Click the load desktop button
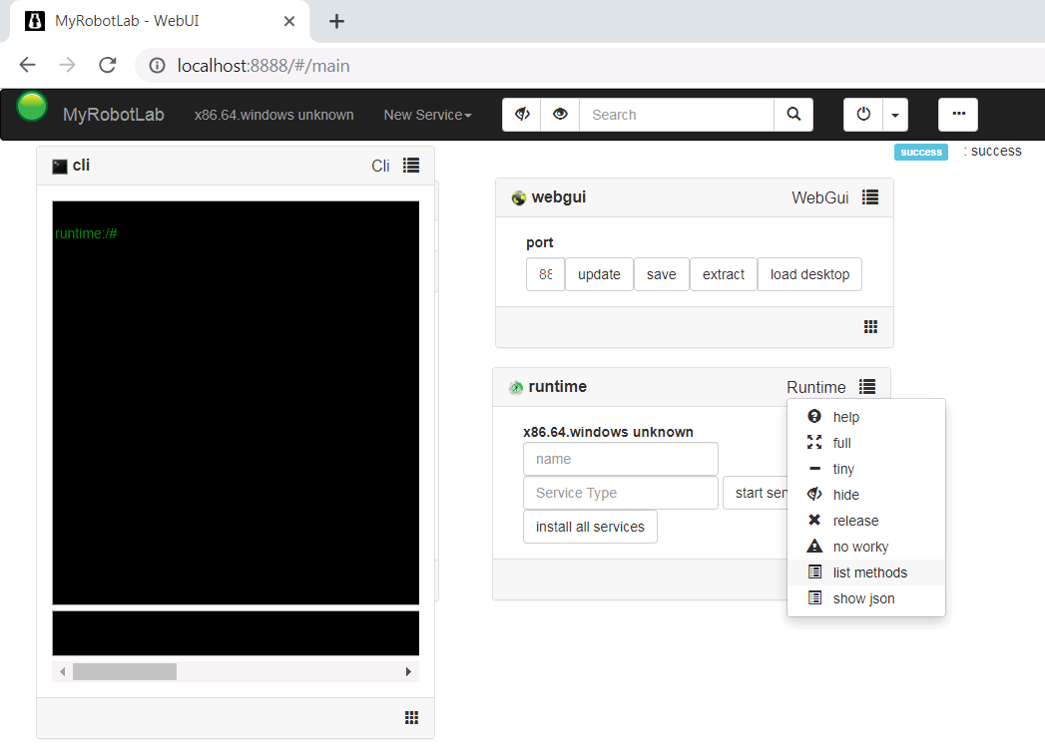Viewport: 1045px width, 755px height. click(809, 274)
